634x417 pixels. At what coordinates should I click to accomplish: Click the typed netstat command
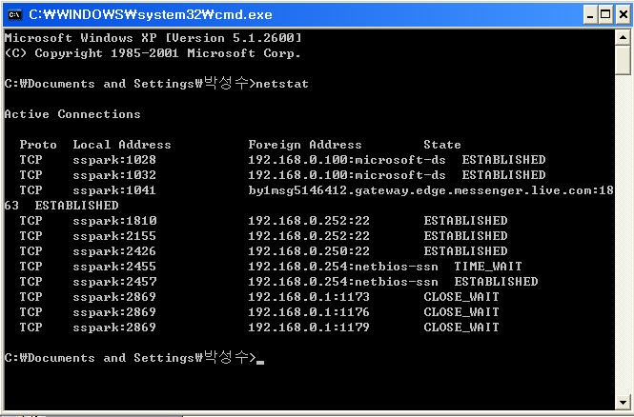[282, 84]
